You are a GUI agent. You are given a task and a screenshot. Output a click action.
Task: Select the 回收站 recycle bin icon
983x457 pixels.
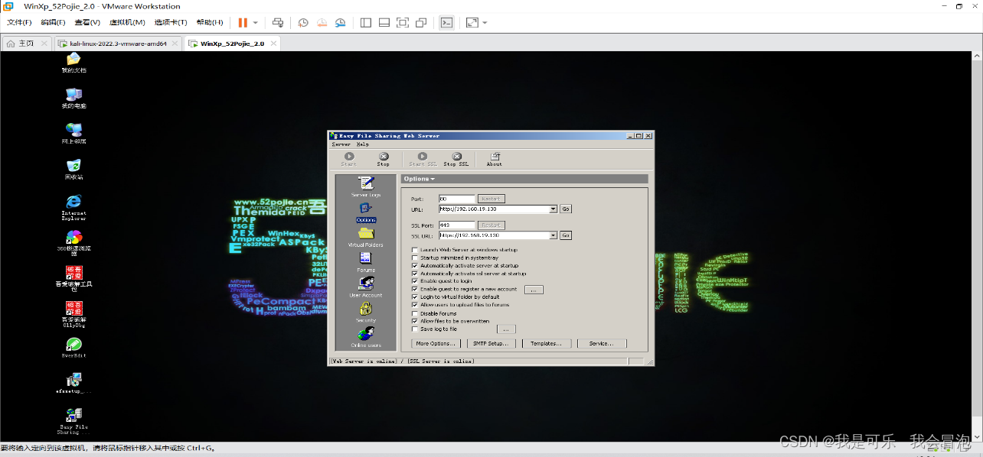pos(73,169)
